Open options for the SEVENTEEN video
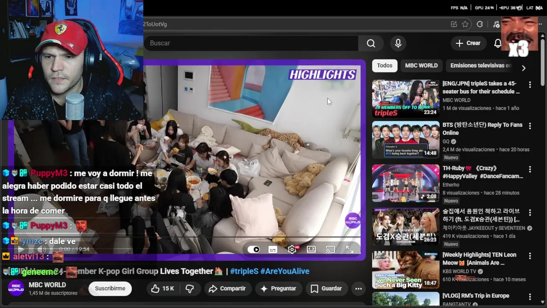The height and width of the screenshot is (308, 547). 530,213
